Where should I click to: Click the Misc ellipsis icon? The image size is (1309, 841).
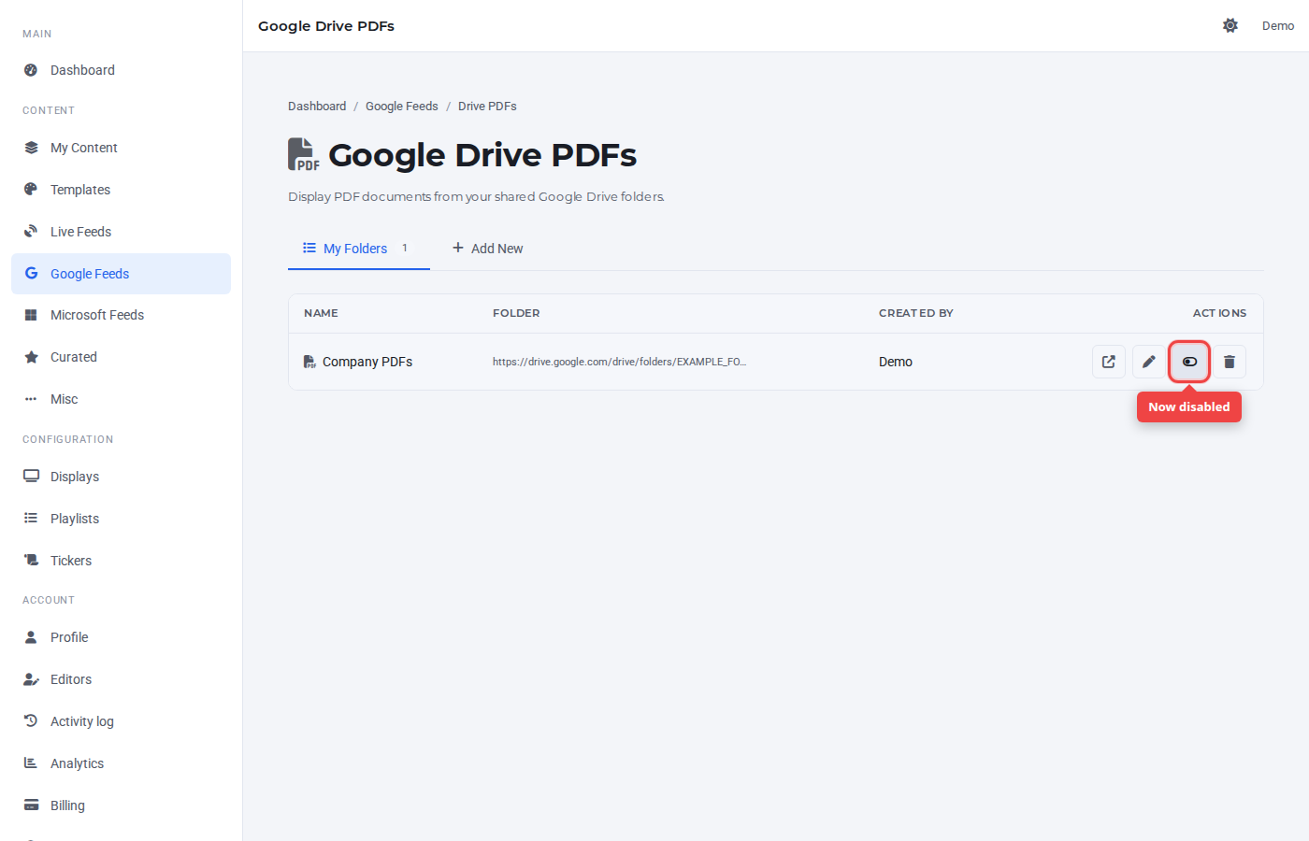point(31,399)
